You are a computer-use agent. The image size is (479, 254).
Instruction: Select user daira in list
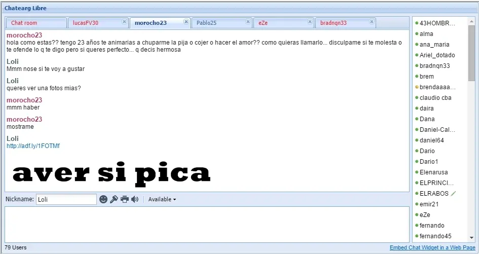[x=426, y=108]
